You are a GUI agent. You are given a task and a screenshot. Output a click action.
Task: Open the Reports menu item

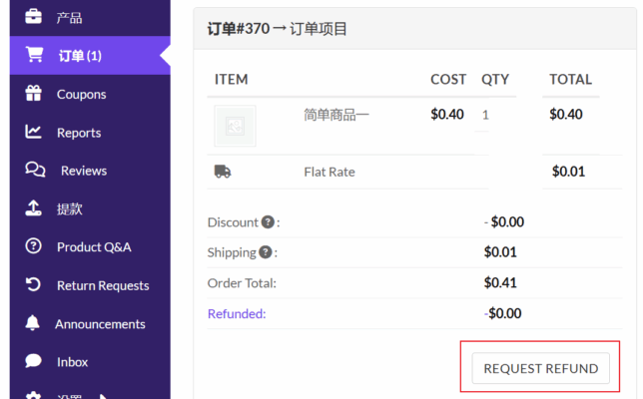coord(79,132)
